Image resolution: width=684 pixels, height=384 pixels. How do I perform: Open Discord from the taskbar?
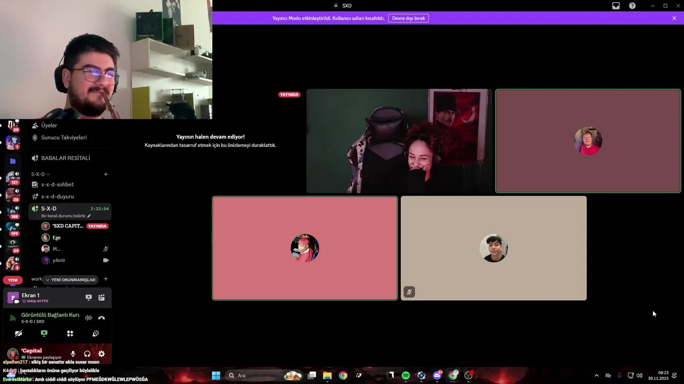pos(437,375)
